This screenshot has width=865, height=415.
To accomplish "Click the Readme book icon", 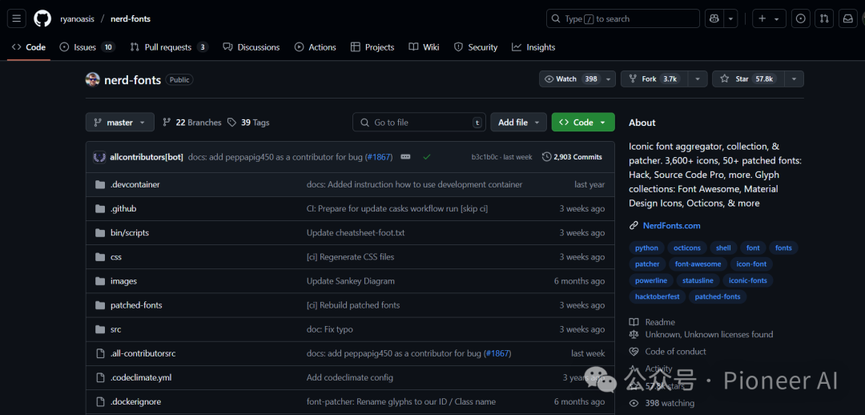I will pyautogui.click(x=634, y=322).
